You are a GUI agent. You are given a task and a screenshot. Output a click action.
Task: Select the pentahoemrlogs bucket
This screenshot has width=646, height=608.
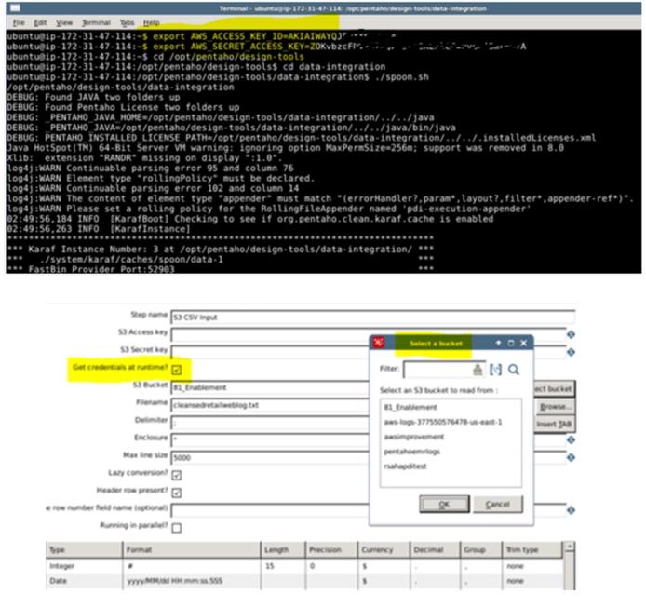coord(411,452)
